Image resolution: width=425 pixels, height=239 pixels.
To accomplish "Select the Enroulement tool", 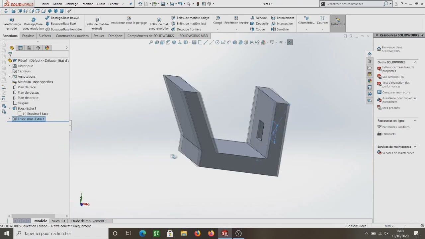I will [x=283, y=18].
